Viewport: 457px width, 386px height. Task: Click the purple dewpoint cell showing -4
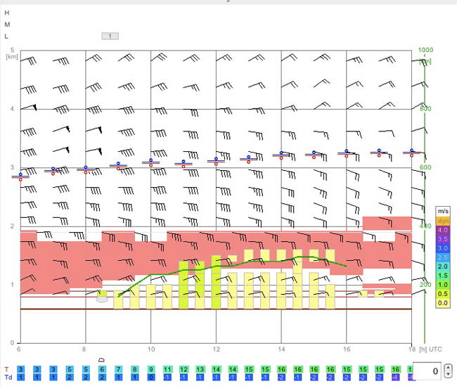click(396, 378)
